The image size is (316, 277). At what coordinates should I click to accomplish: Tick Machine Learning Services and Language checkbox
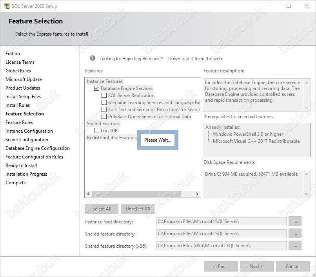104,103
